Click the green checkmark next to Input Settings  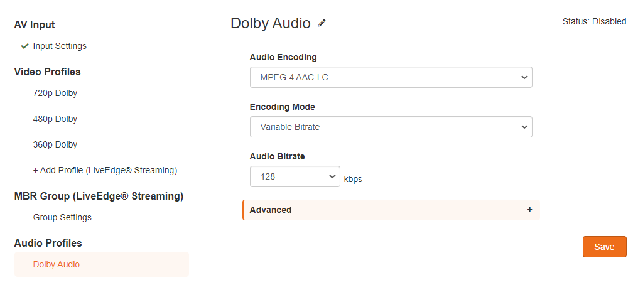pyautogui.click(x=24, y=46)
